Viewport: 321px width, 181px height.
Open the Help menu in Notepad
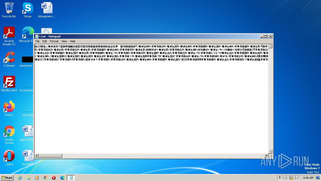pyautogui.click(x=73, y=41)
